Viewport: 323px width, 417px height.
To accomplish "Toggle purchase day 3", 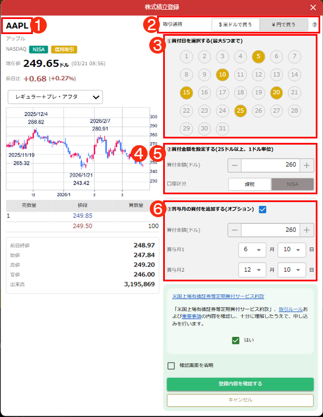I will click(222, 56).
